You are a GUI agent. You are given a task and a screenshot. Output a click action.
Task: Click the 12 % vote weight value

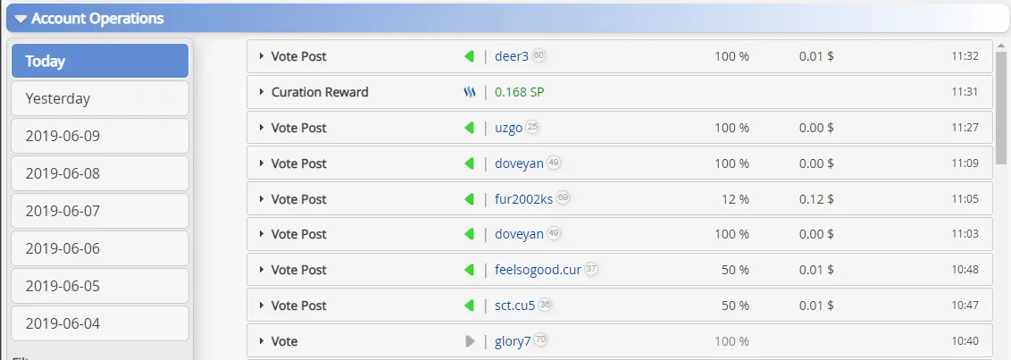click(x=735, y=198)
